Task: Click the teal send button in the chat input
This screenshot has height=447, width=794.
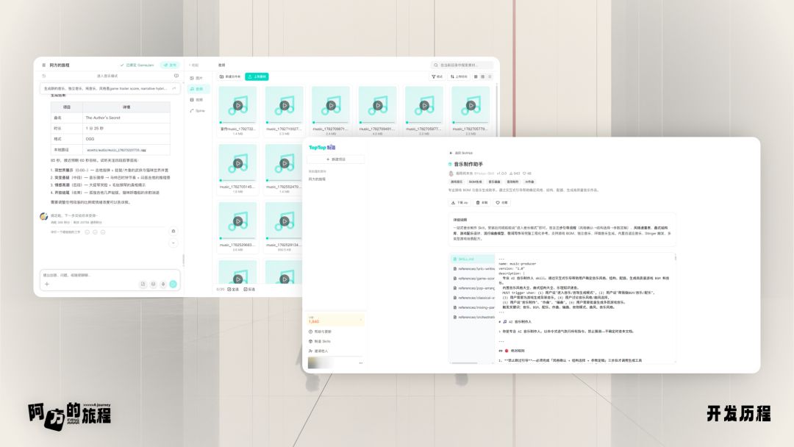Action: (x=174, y=285)
